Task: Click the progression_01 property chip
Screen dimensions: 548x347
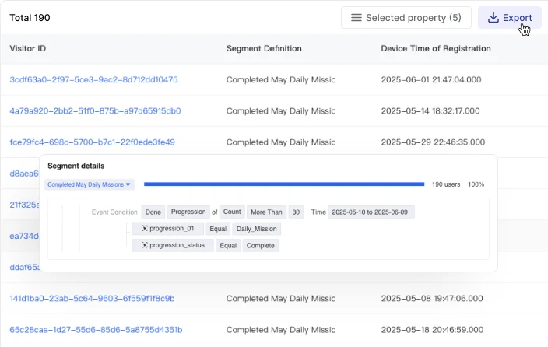Action: [168, 229]
